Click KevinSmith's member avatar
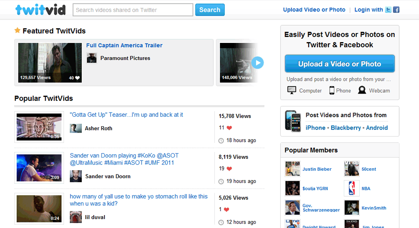The width and height of the screenshot is (419, 228). click(352, 208)
